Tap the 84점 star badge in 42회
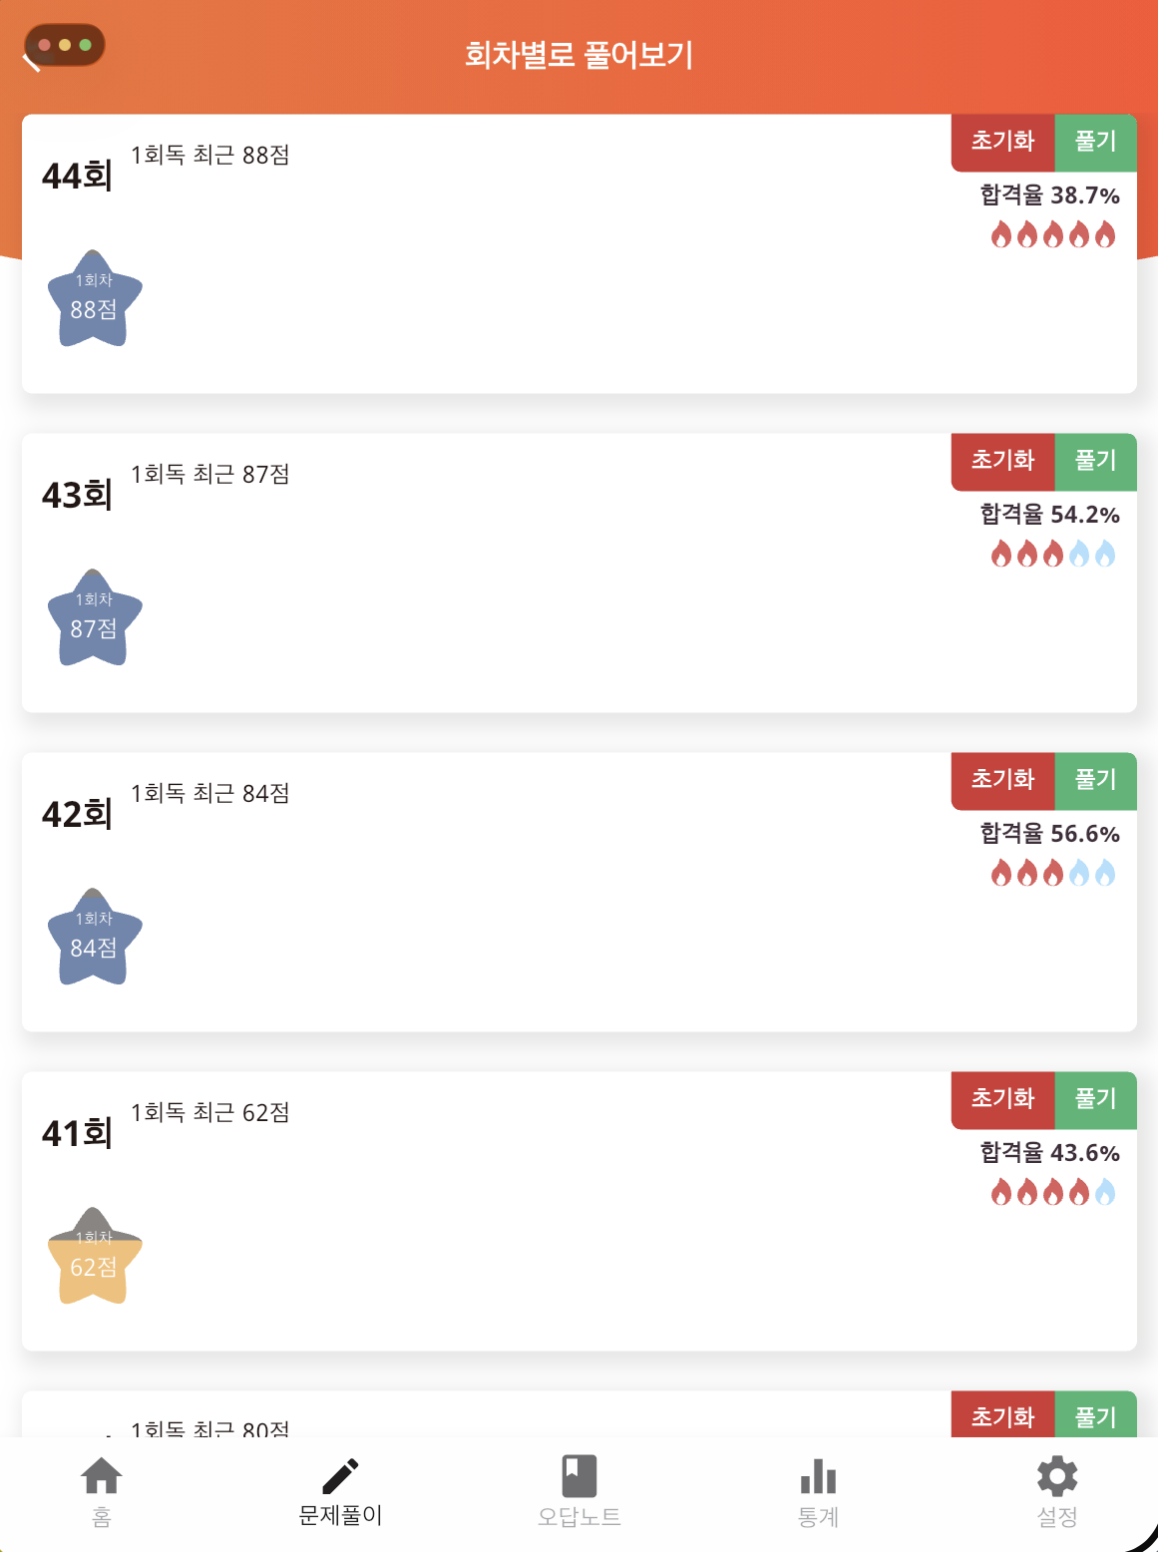The width and height of the screenshot is (1158, 1552). (95, 937)
